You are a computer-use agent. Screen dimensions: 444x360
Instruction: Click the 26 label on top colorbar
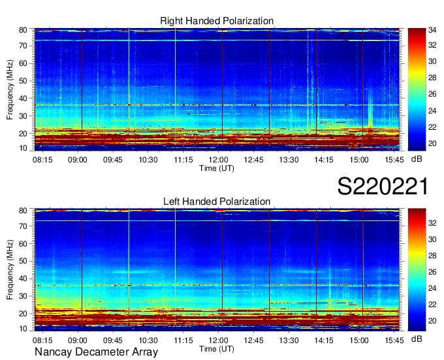pos(432,94)
